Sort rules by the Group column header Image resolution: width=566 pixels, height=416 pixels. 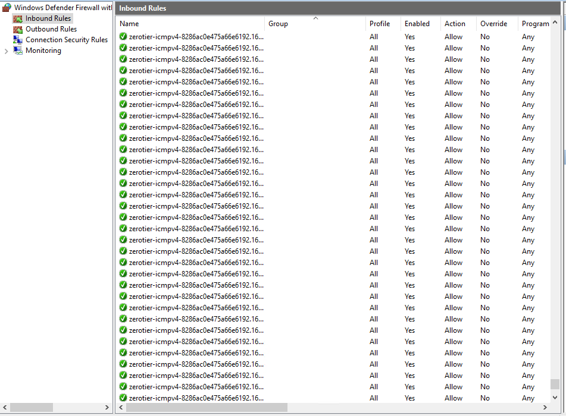(315, 24)
